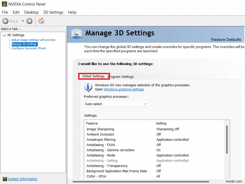Open the Desktop menu
Screen dimensions: 245x184
31,12
